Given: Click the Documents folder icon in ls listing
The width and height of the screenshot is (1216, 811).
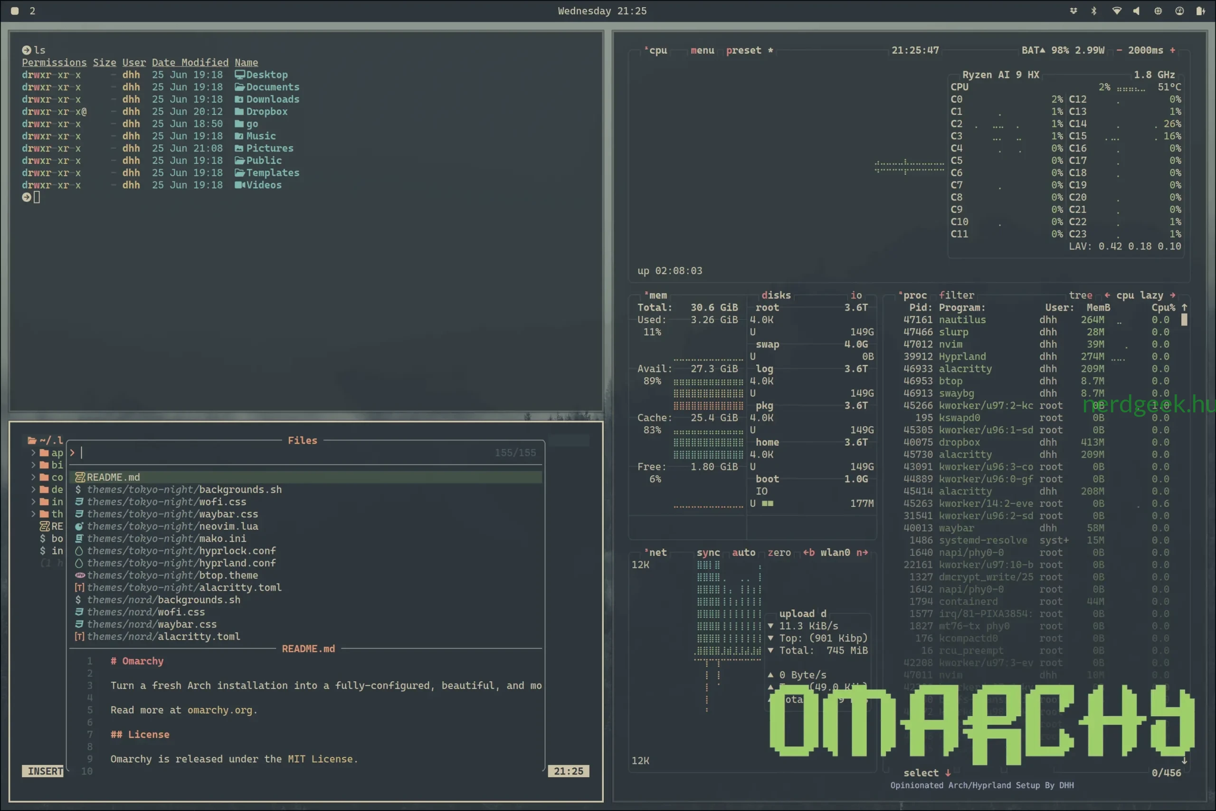Looking at the screenshot, I should (239, 87).
